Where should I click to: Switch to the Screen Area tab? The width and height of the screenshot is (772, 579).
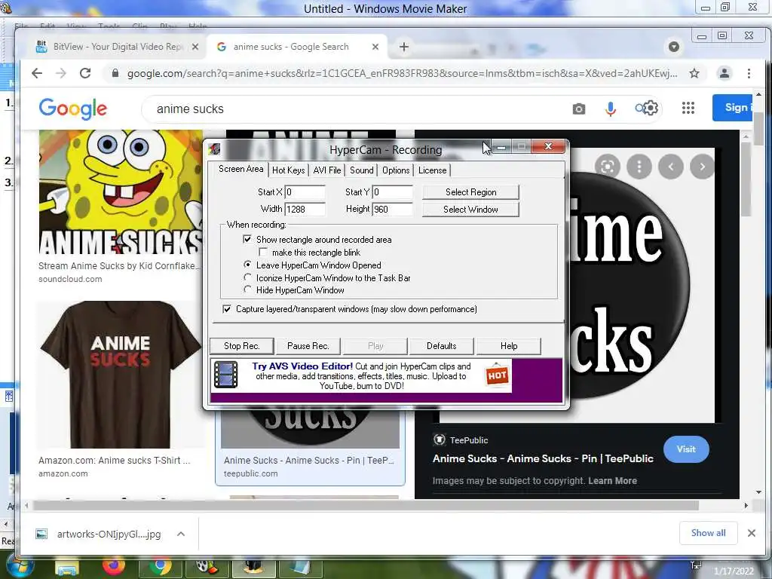[240, 169]
